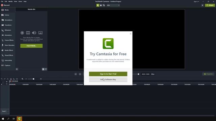Click the Properties button
Viewport: 216px width, 121px height.
(208, 74)
